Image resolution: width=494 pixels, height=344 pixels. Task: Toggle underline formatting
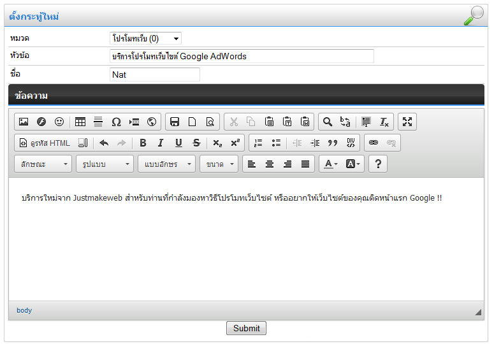[x=178, y=143]
